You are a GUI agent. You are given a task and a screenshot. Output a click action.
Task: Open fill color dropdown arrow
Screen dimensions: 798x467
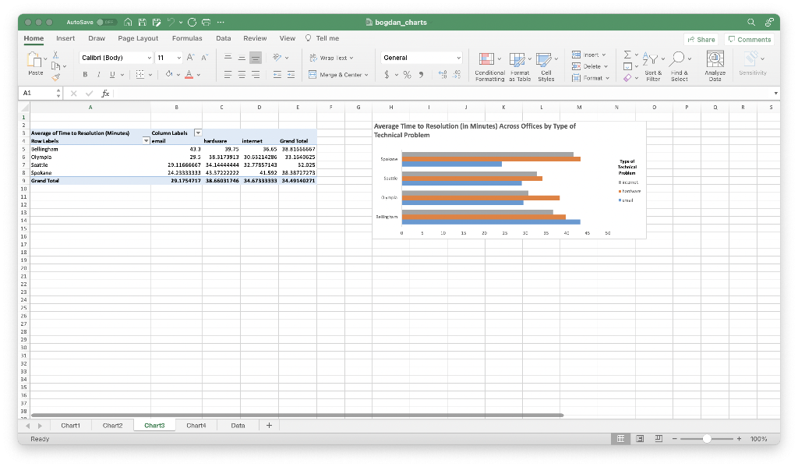pyautogui.click(x=178, y=75)
